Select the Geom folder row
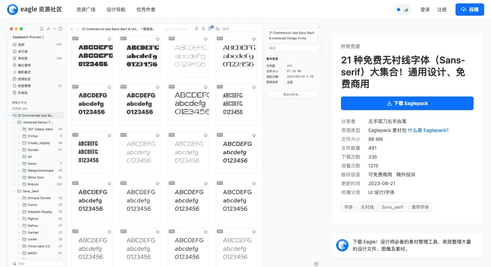 click(40, 164)
